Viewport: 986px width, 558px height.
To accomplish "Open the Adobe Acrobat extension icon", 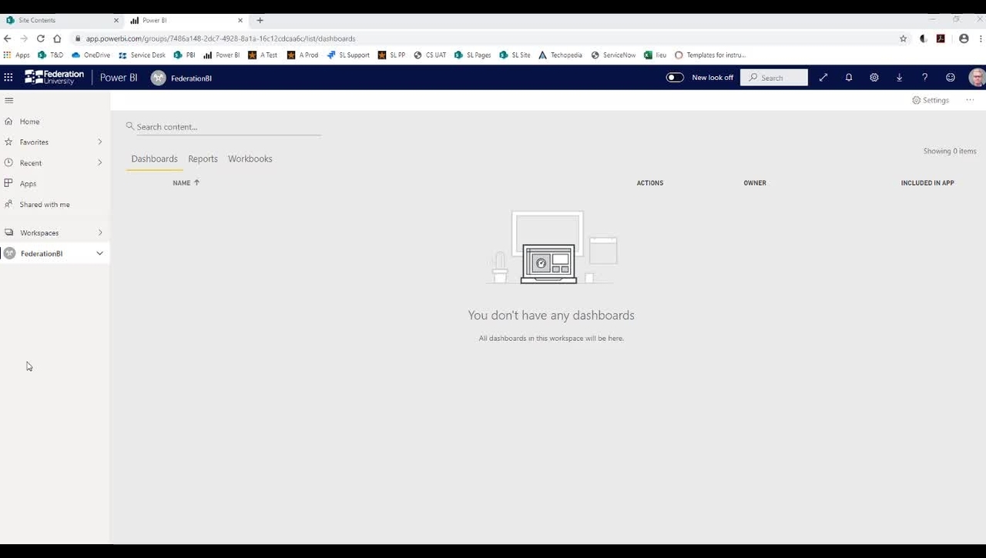I will (941, 38).
